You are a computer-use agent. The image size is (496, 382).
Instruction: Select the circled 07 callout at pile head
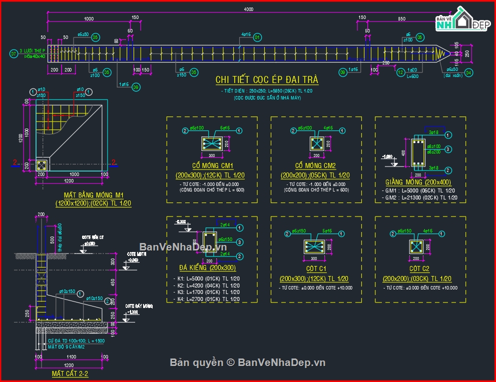14,53
